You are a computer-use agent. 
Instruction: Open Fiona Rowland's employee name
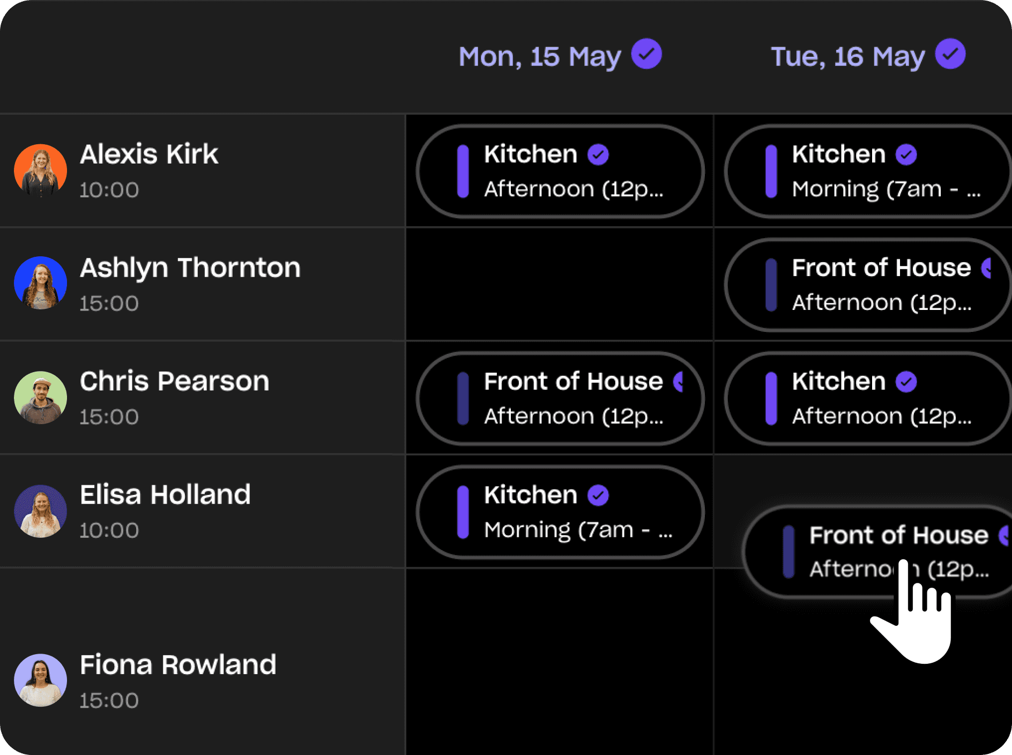[x=178, y=665]
